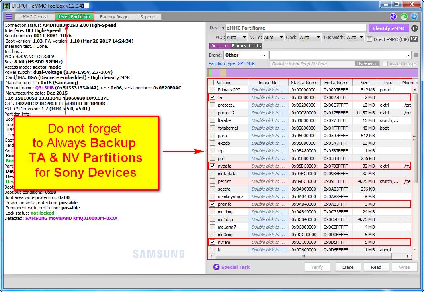Click the product name Q313MB text
This screenshot has height=292, width=424.
pyautogui.click(x=44, y=88)
